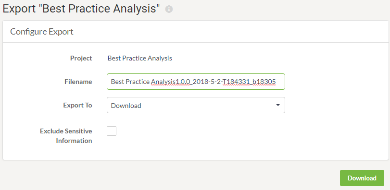Click the "Export To" field label
This screenshot has height=190, width=390.
(77, 105)
